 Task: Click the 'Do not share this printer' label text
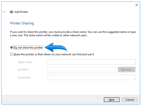coord(28,48)
